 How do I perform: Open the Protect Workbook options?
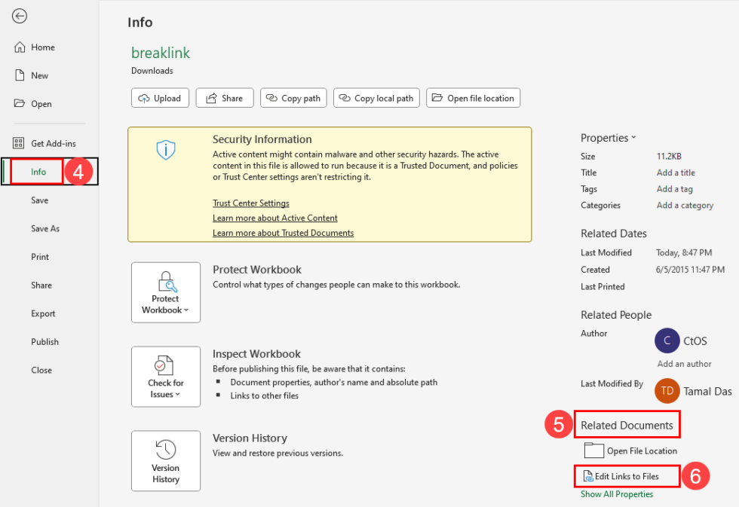tap(165, 292)
